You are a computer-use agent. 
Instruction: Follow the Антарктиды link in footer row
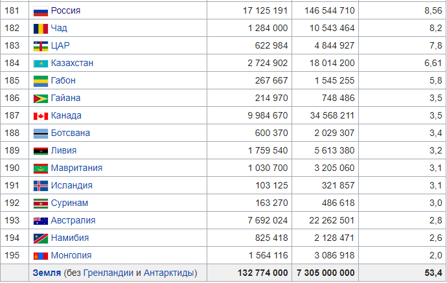pos(168,273)
